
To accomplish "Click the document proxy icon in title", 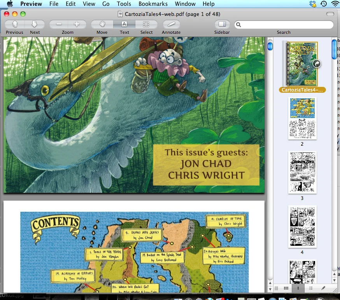I will (x=120, y=14).
